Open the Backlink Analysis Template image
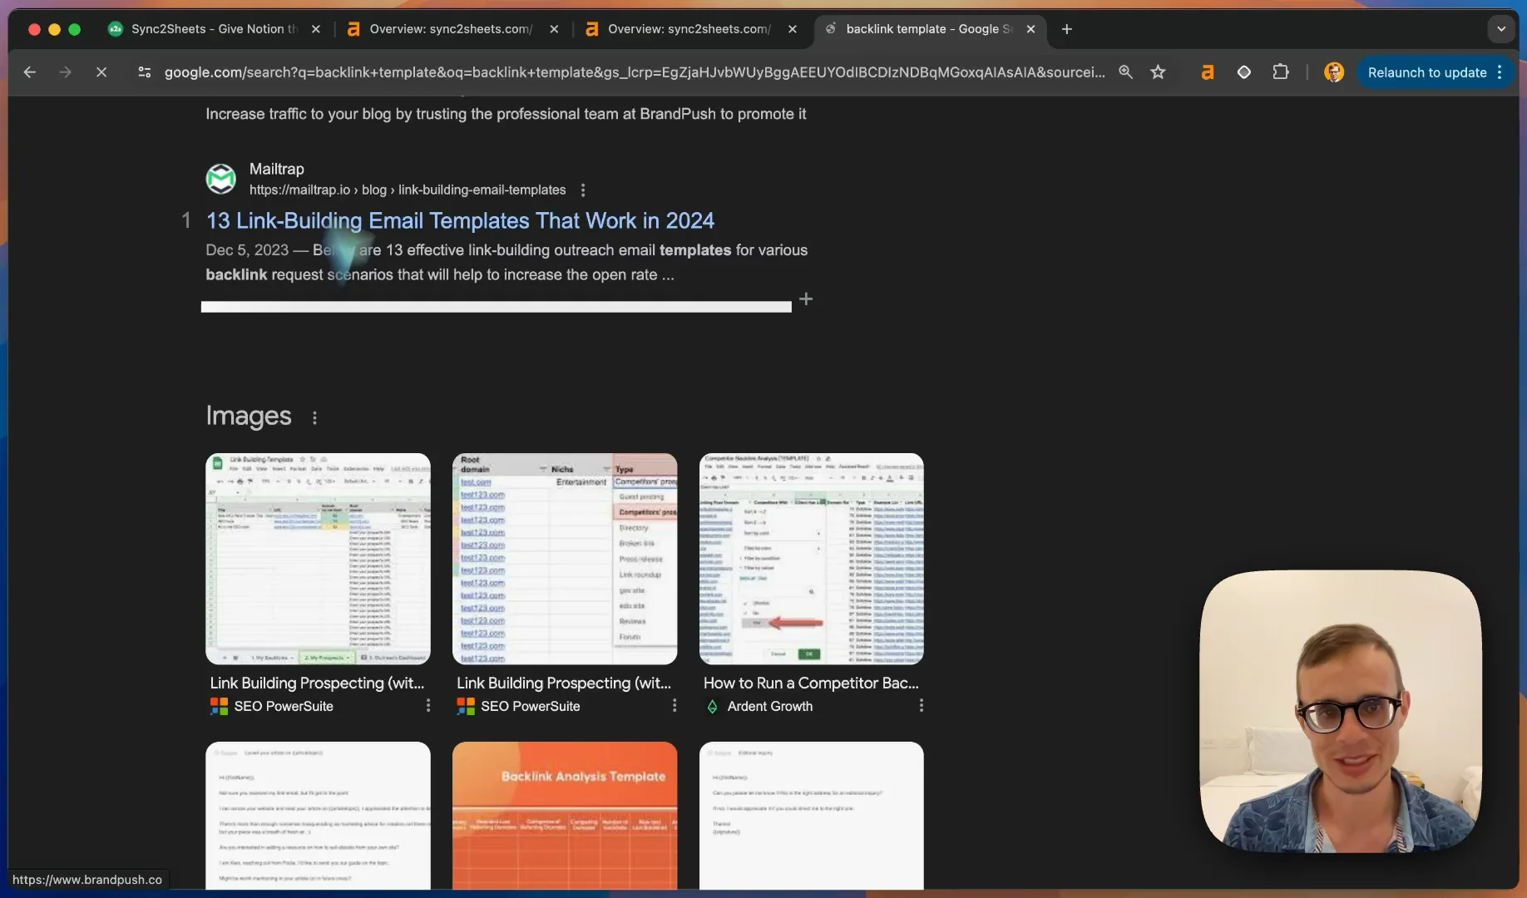This screenshot has width=1527, height=898. pos(565,816)
